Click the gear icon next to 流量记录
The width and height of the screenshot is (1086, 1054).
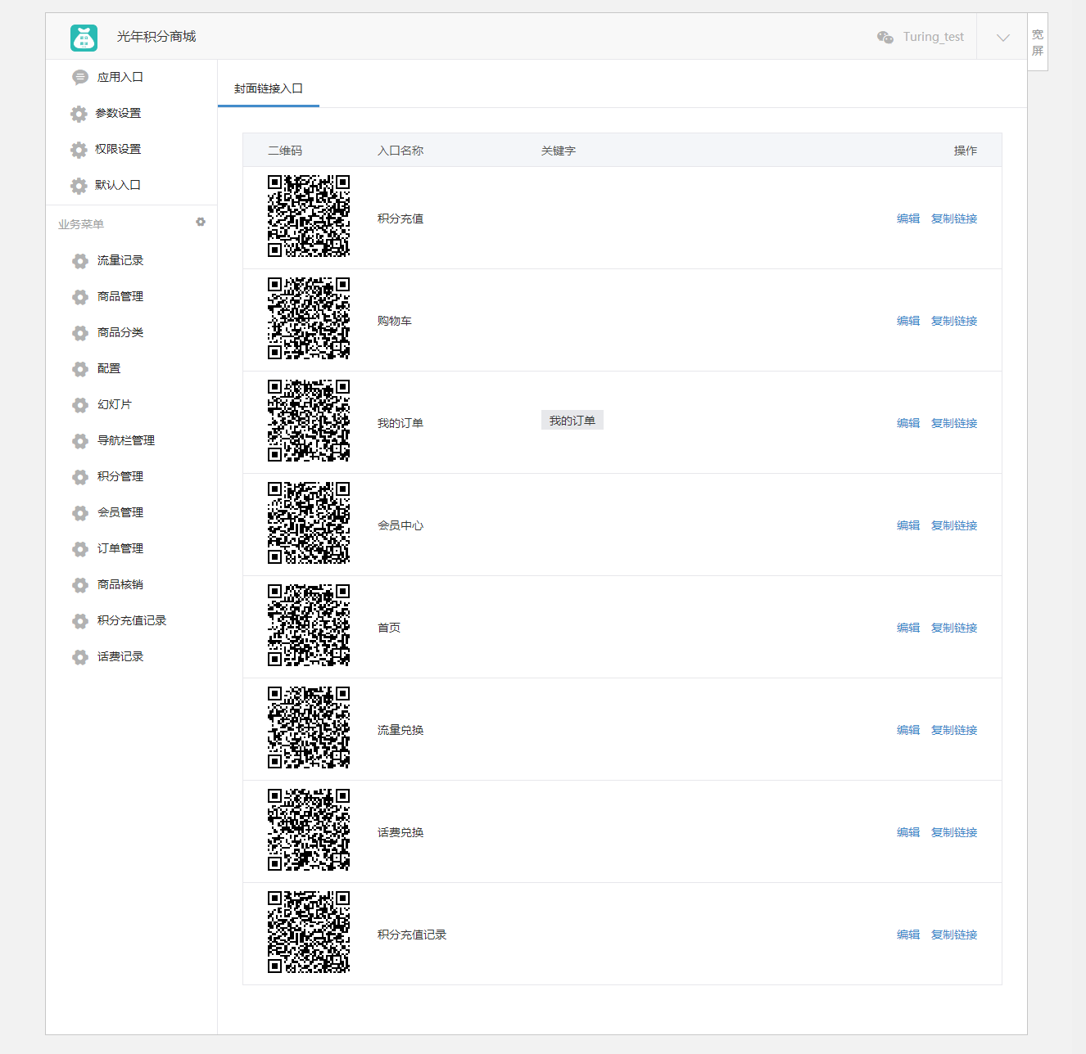pyautogui.click(x=80, y=261)
